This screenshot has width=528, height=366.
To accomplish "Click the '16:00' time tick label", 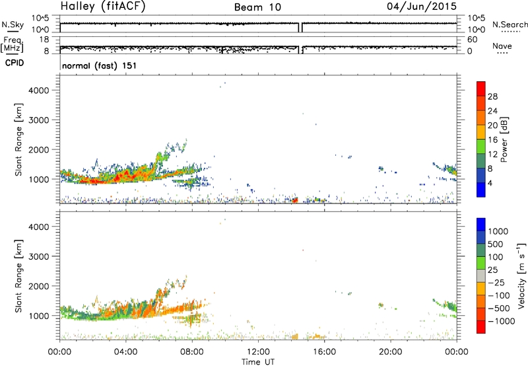I will pyautogui.click(x=324, y=352).
